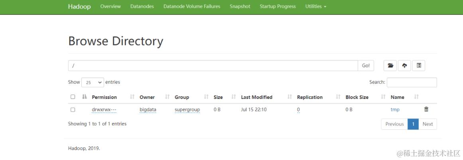Click the Browse Directory heading
The width and height of the screenshot is (463, 160).
pos(116,41)
